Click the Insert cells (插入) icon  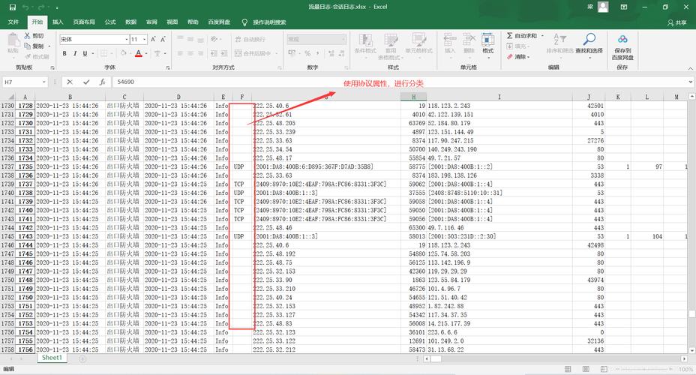click(x=450, y=40)
